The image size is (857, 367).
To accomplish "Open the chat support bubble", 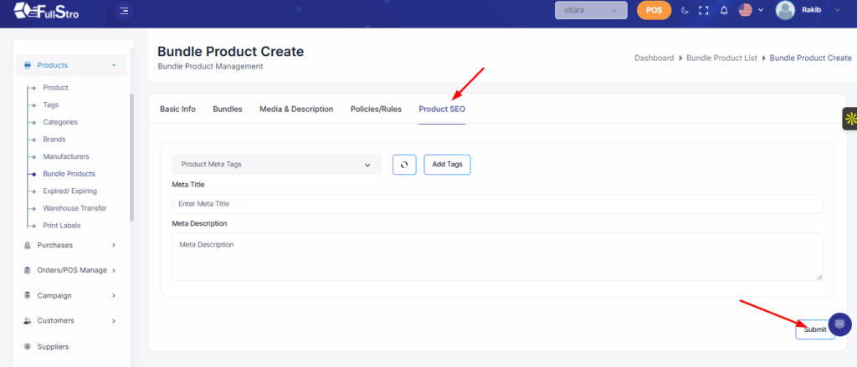I will coord(839,324).
